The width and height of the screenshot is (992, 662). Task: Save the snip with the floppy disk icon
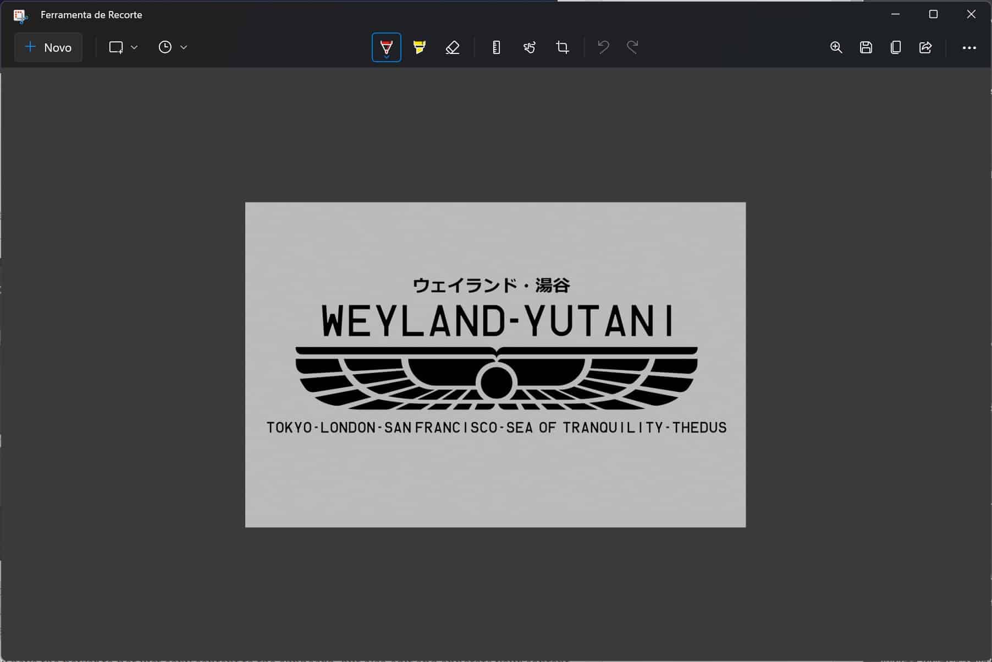tap(866, 47)
